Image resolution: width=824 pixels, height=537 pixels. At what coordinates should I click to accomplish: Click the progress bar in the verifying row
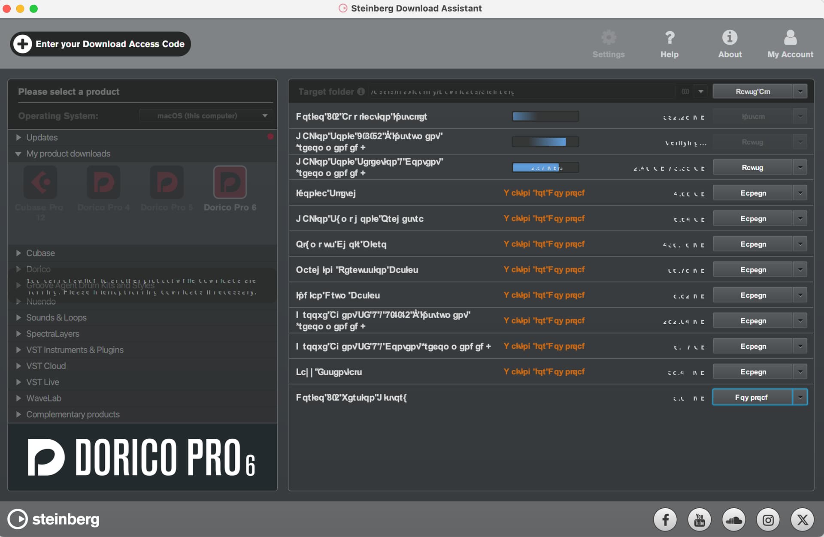coord(545,142)
